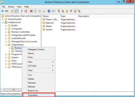Open the View menu in menu bar
135x97 pixels.
pyautogui.click(x=19, y=7)
